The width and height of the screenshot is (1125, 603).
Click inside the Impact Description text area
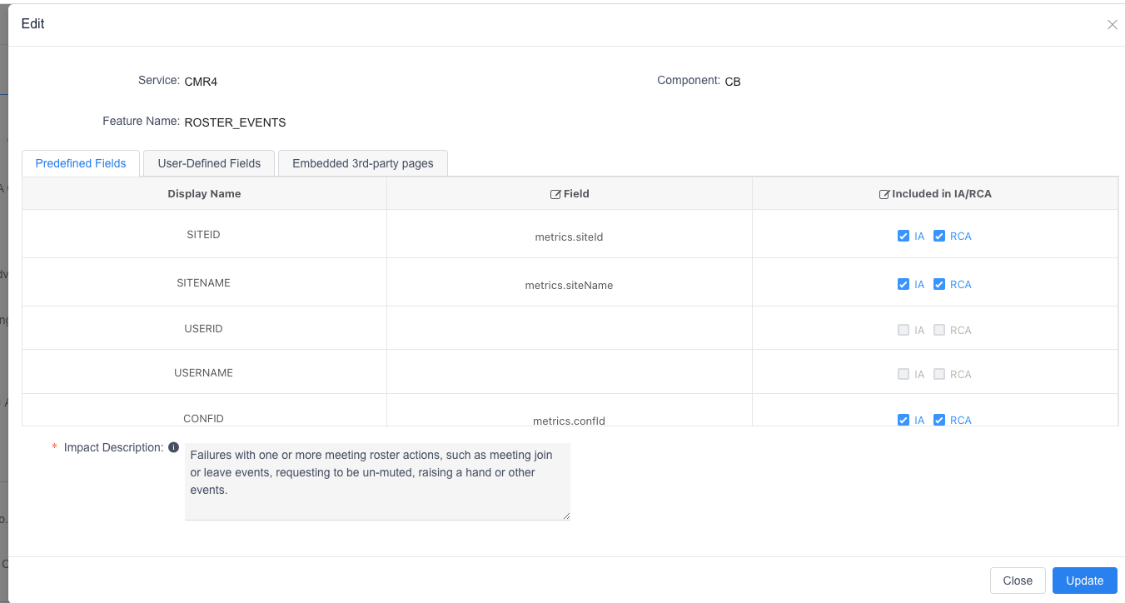[377, 481]
